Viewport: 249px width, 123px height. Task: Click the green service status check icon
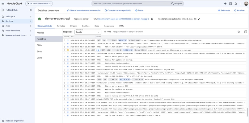point(40,19)
